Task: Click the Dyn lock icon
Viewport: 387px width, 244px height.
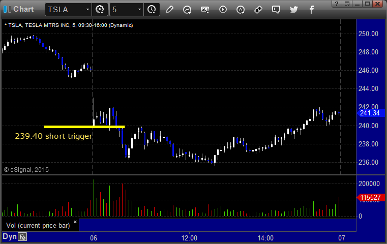Action: pyautogui.click(x=22, y=237)
